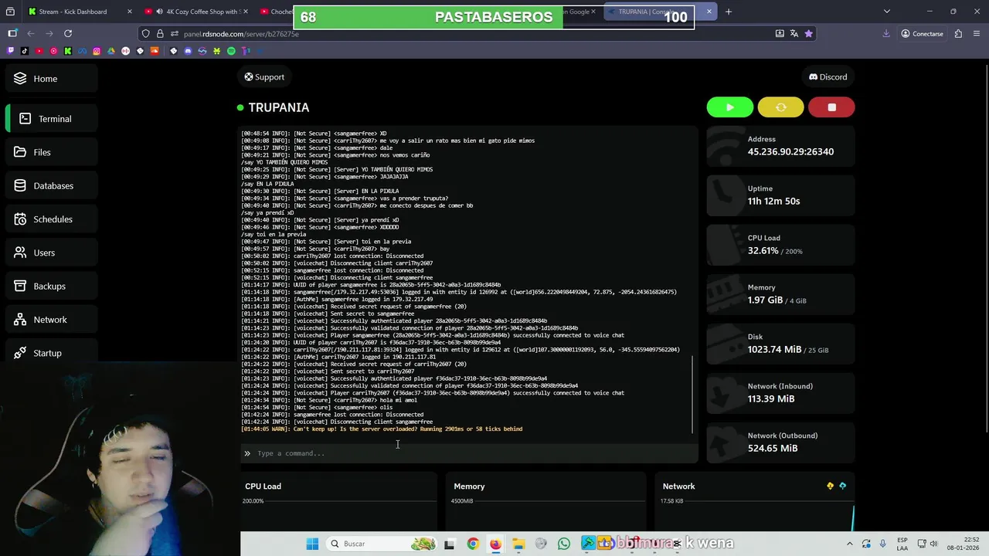Click the taskbar Buscar search box
The height and width of the screenshot is (556, 989).
[x=382, y=544]
